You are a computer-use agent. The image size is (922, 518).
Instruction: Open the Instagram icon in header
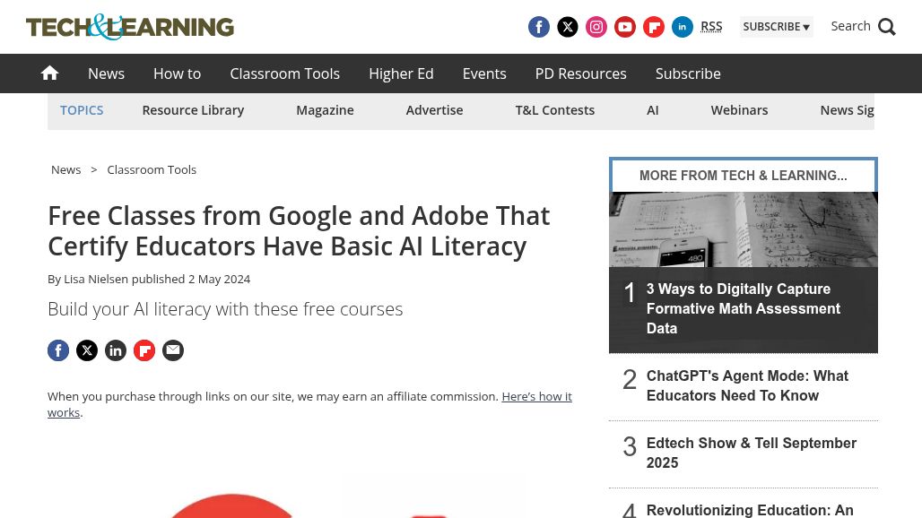tap(596, 27)
